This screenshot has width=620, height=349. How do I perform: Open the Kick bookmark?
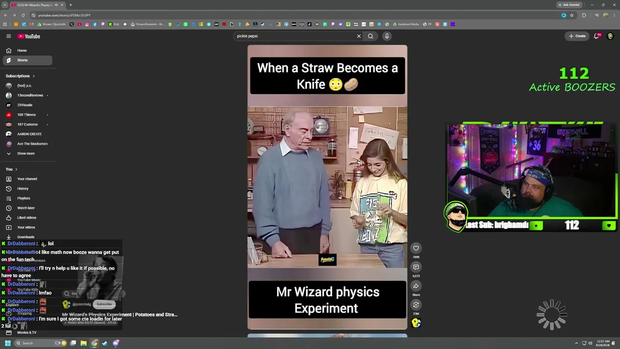[x=114, y=24]
